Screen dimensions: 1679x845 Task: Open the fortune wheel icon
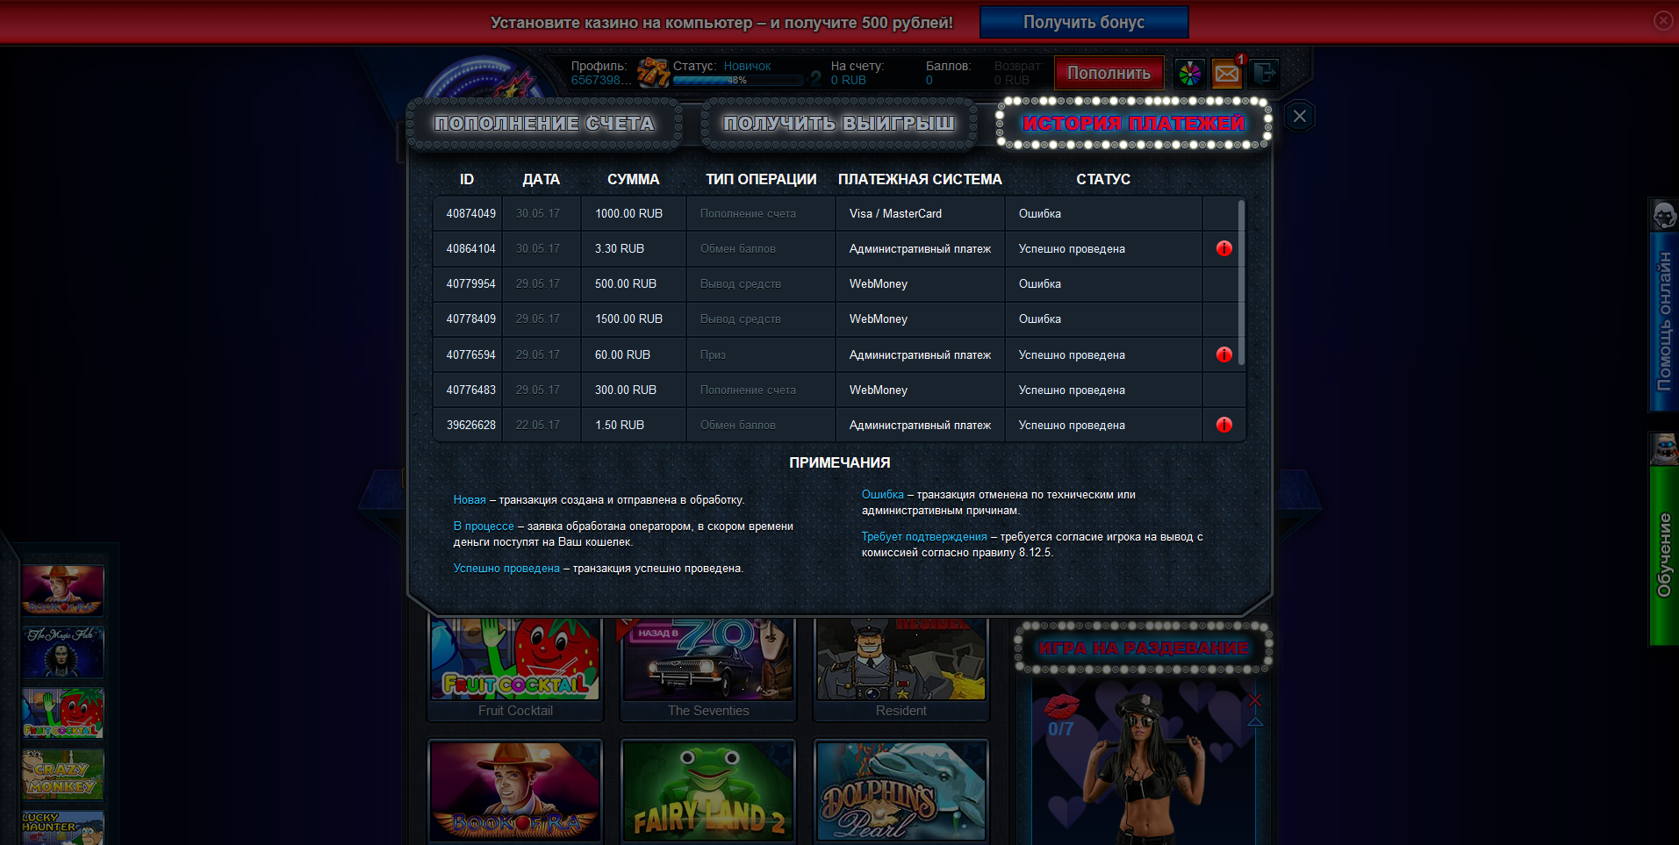1189,74
